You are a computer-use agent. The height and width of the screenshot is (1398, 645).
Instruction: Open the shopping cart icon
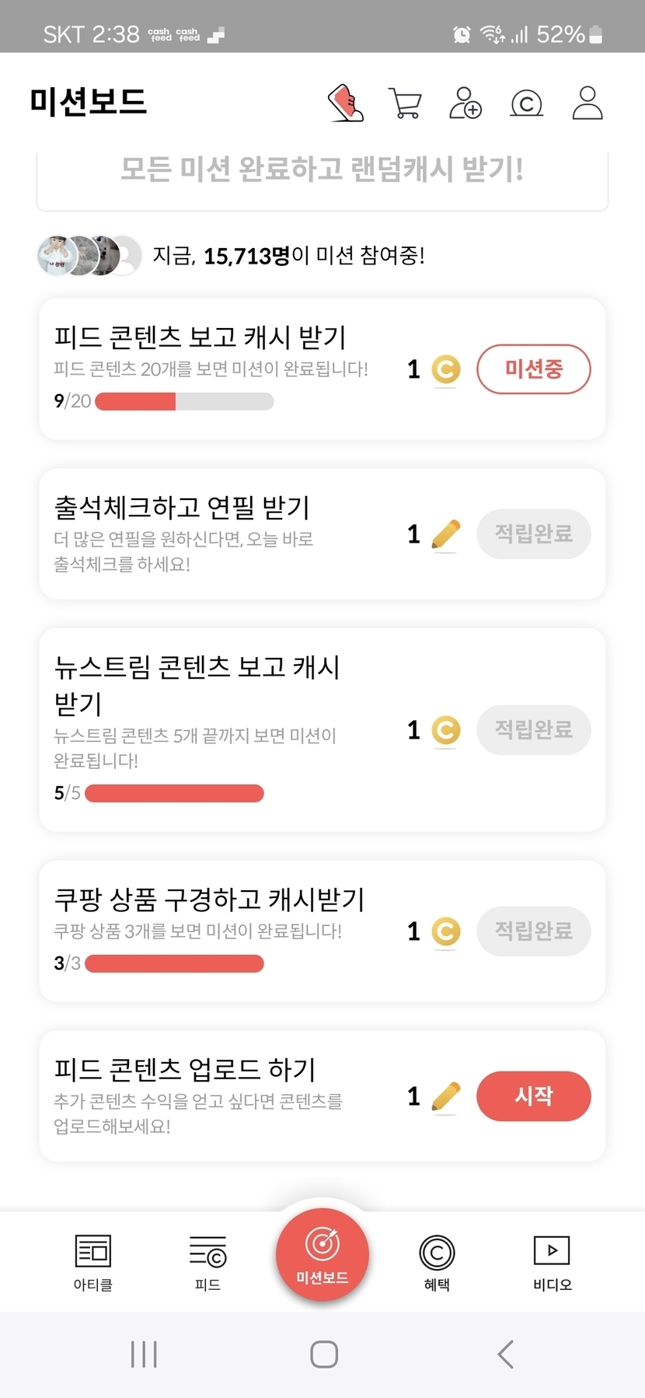click(404, 103)
